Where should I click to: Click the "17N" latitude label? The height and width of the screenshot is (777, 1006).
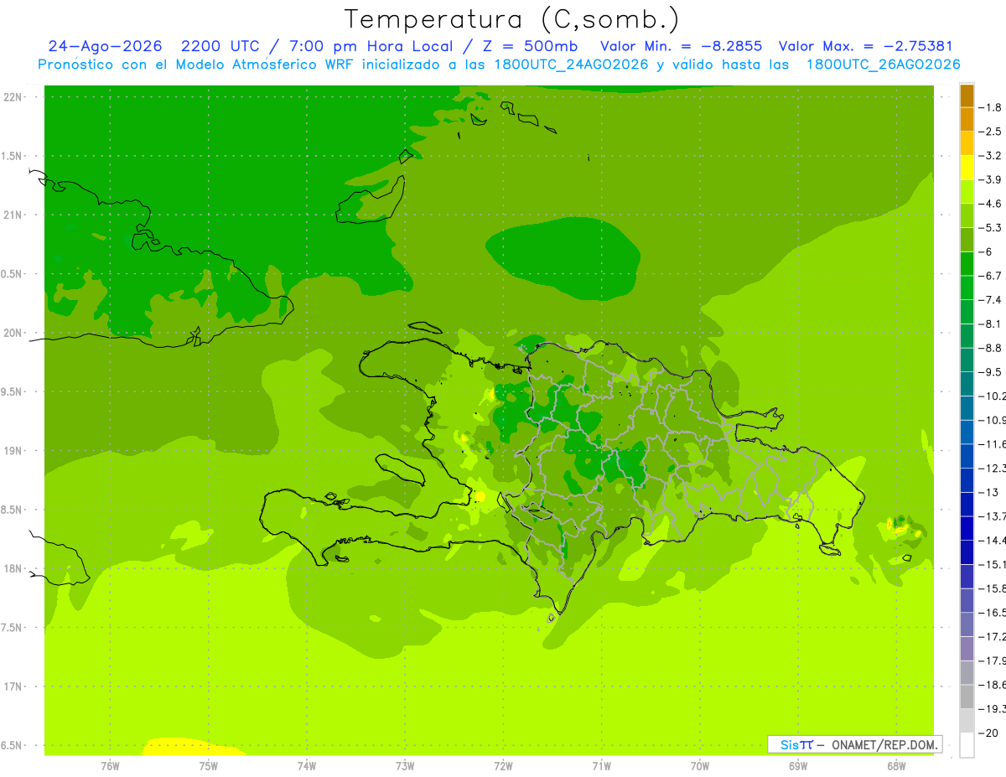14,686
